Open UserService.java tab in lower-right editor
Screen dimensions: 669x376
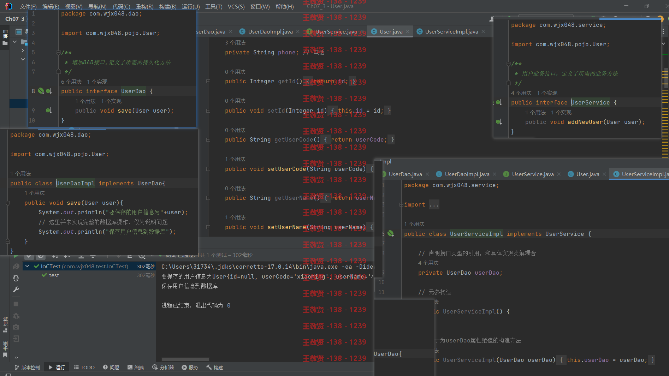533,174
